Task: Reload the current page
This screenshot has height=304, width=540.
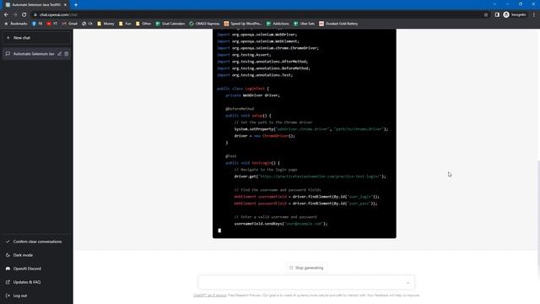Action: tap(24, 15)
